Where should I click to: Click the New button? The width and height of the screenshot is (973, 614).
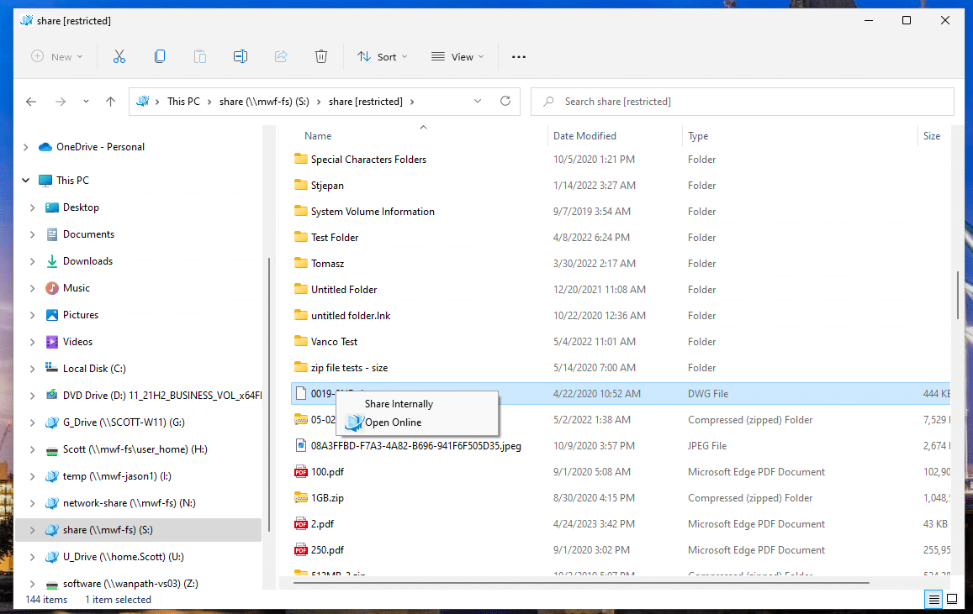click(x=57, y=56)
